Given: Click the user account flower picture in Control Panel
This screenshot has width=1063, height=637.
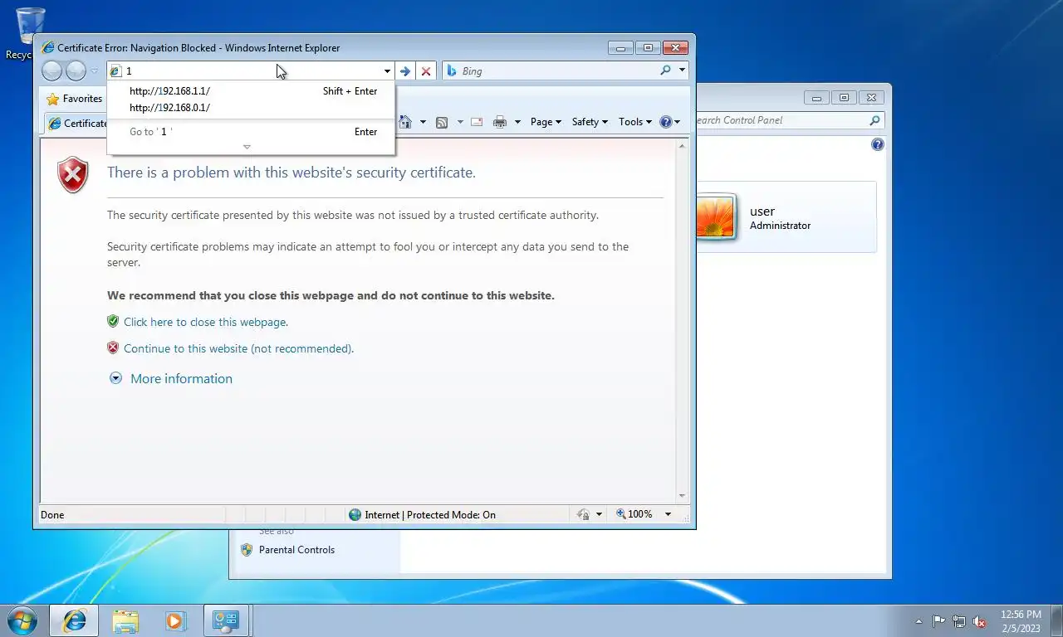Looking at the screenshot, I should pyautogui.click(x=715, y=217).
